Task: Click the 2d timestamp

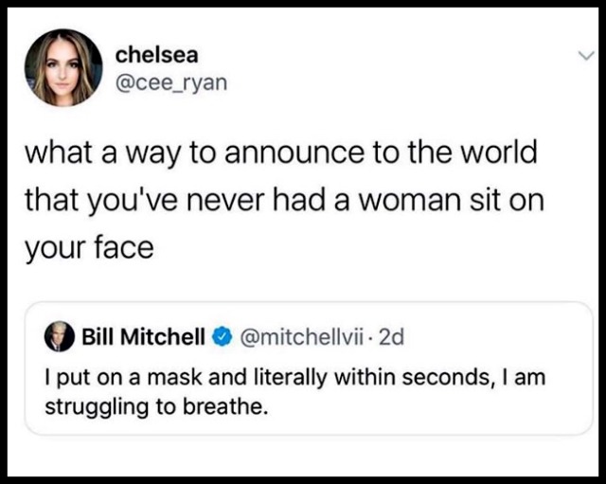Action: [391, 337]
